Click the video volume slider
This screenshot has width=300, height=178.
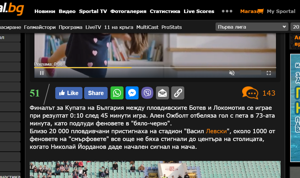pos(250,73)
